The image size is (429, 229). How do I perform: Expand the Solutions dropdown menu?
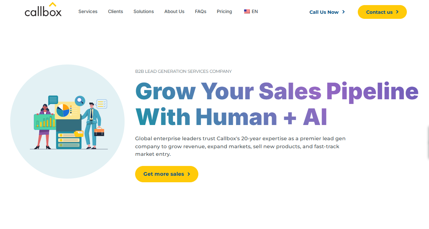(143, 12)
